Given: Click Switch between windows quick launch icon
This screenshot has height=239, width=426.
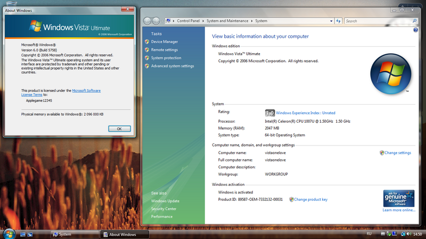Looking at the screenshot, I should point(30,234).
